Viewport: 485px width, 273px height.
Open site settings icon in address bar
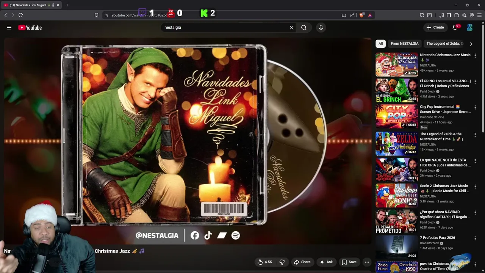point(106,15)
